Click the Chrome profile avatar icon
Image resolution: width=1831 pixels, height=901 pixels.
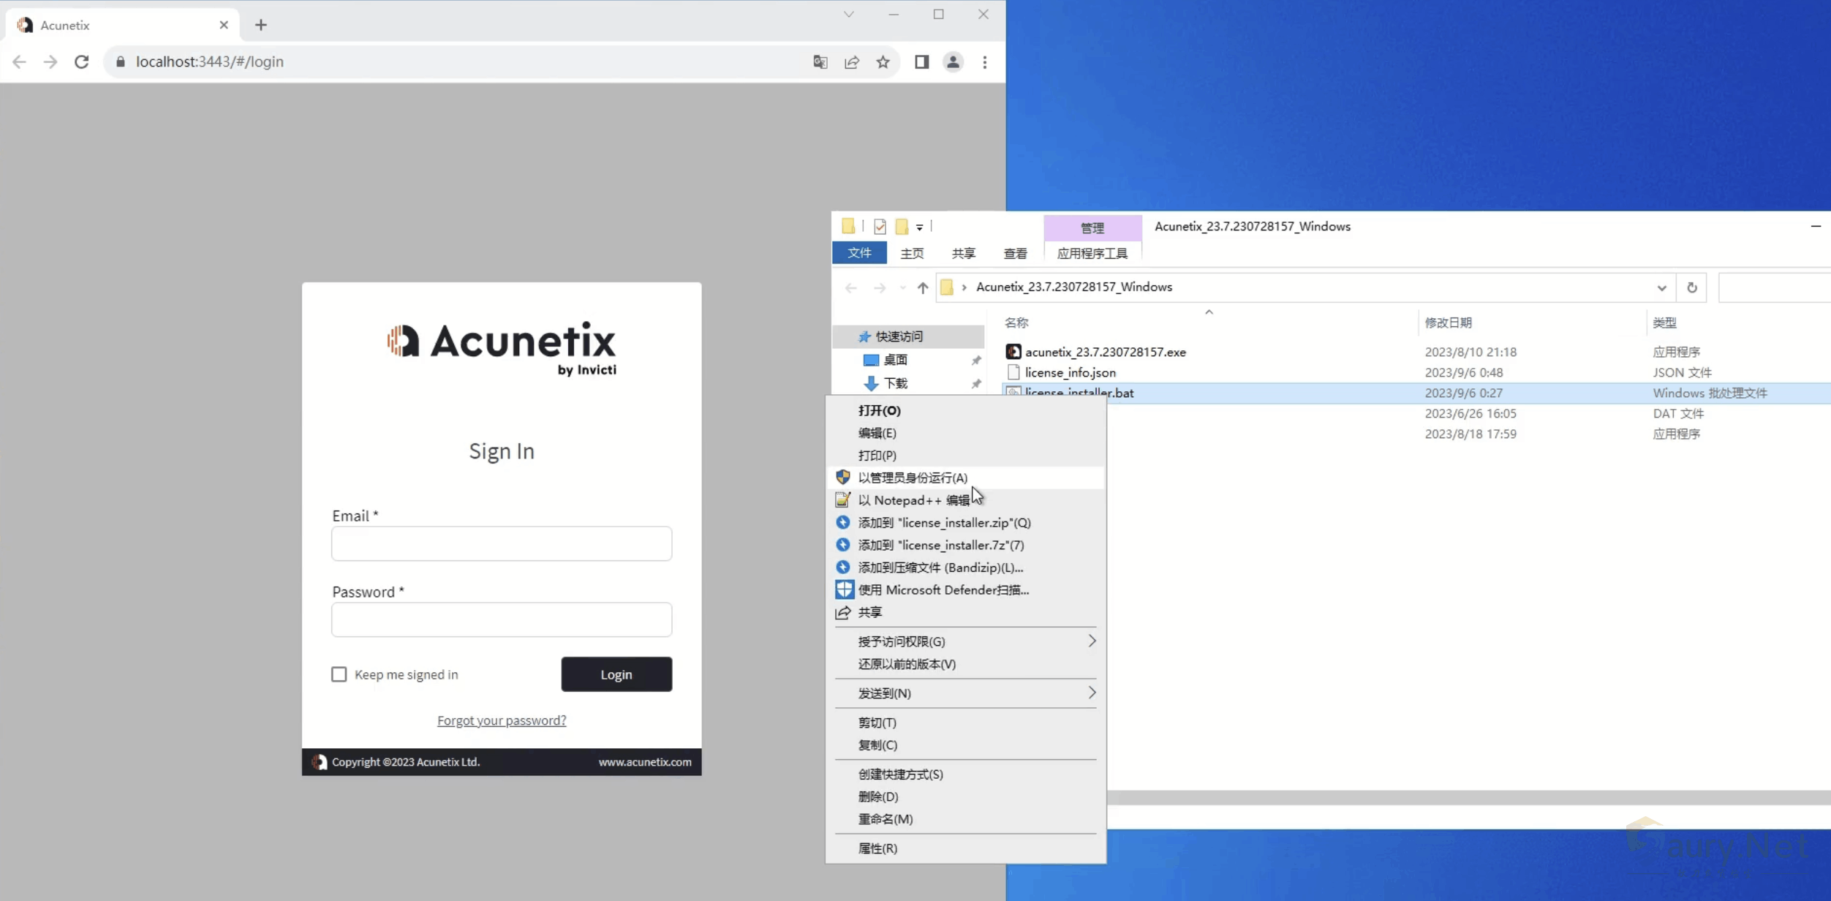point(953,62)
